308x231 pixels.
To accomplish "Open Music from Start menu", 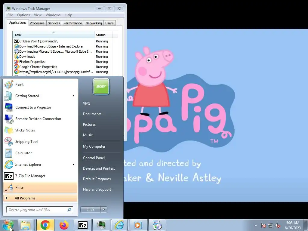I will click(88, 135).
